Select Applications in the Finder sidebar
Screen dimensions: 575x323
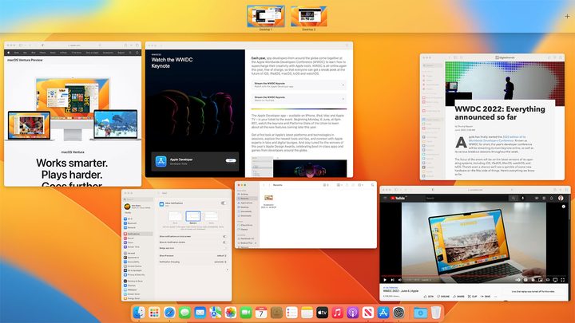coord(247,203)
